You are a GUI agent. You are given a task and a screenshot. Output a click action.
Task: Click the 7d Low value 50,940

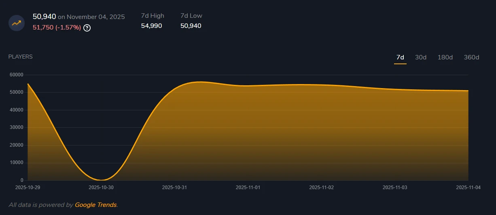pyautogui.click(x=191, y=26)
